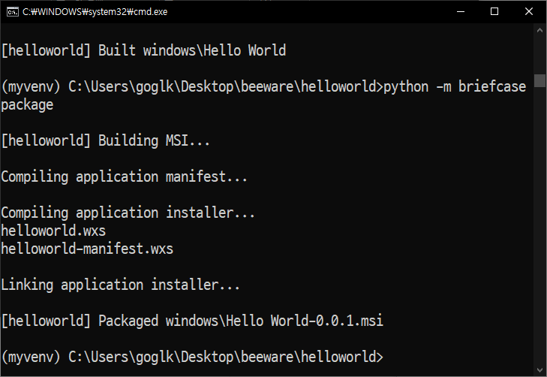Viewport: 547px width, 377px height.
Task: Click the 'Compiling application installer...' line
Action: pos(128,213)
